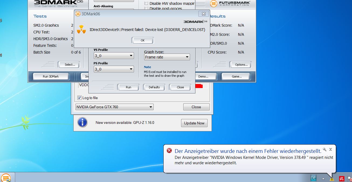
Task: Click the Options... button under Results
Action: coord(241,65)
